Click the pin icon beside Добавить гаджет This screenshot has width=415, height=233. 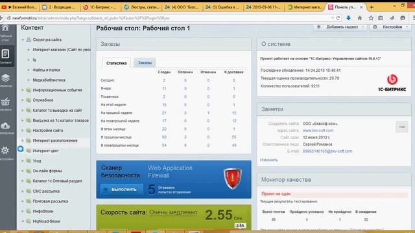318,27
